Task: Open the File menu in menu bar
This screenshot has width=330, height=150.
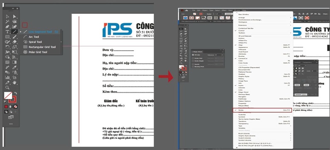Action: [193, 10]
